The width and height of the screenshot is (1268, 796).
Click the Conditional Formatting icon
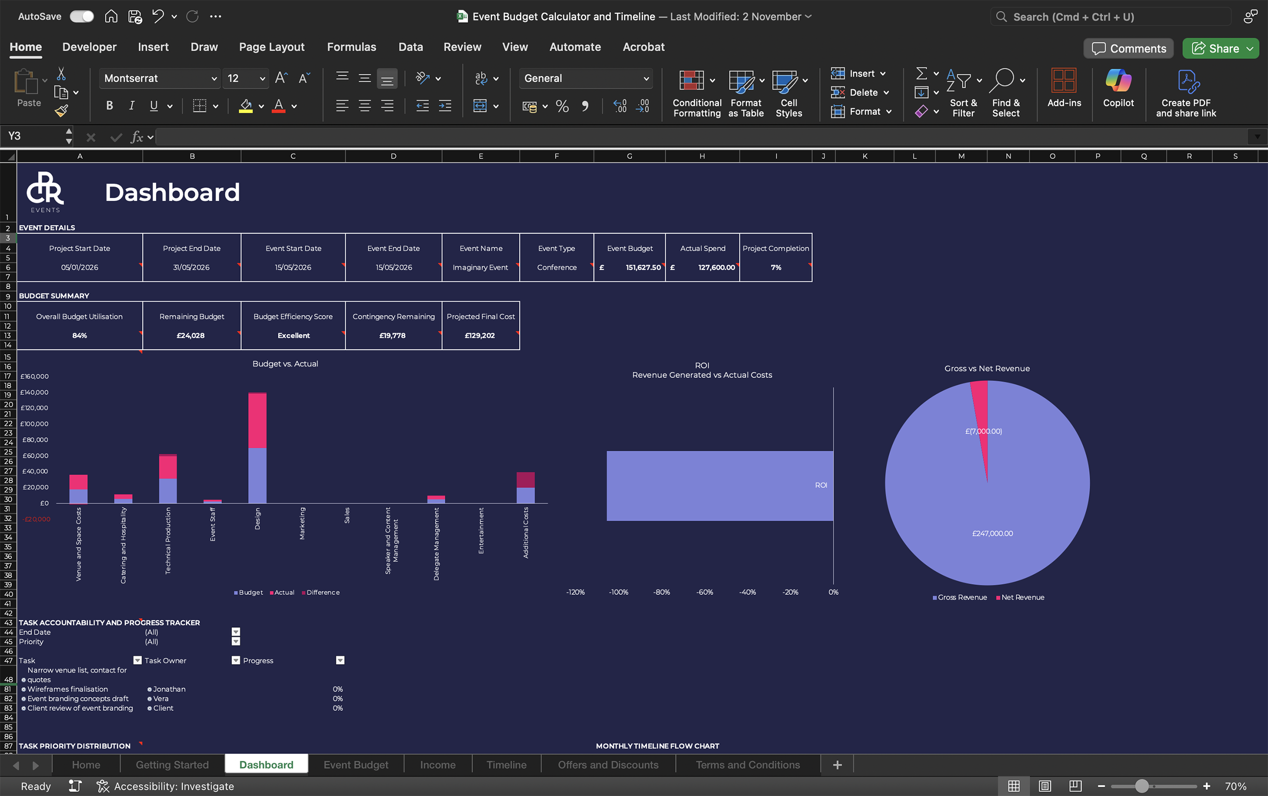(691, 81)
